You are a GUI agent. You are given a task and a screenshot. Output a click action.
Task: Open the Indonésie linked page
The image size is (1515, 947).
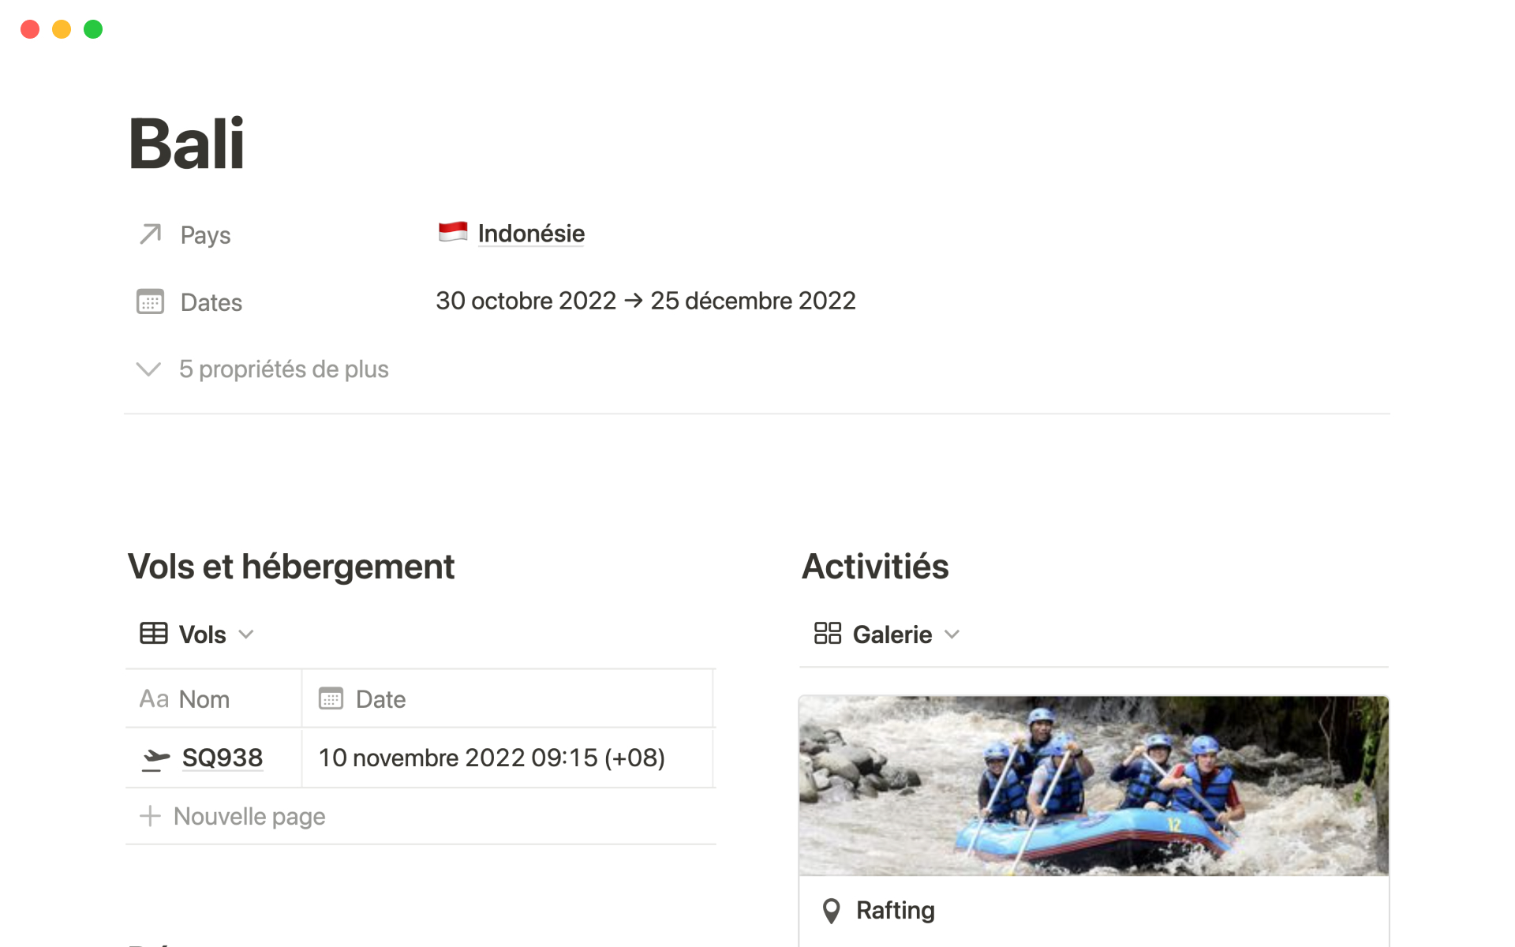[x=531, y=234]
